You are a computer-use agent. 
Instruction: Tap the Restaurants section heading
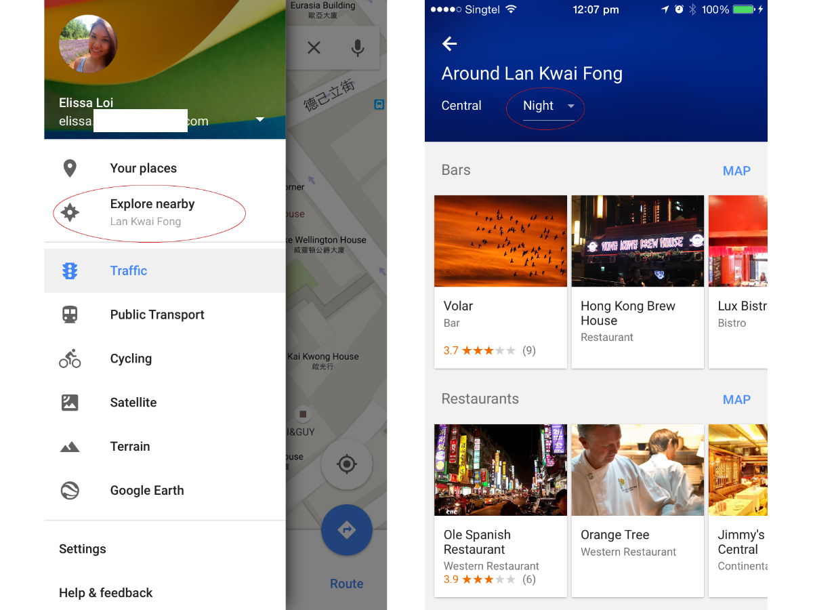(480, 399)
